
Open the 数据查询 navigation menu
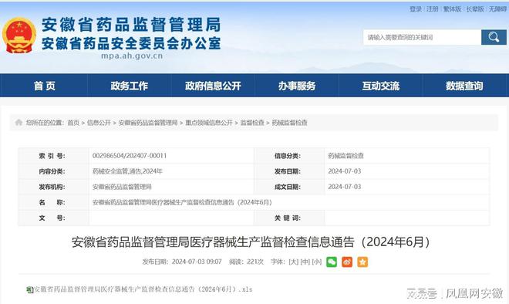pyautogui.click(x=464, y=86)
